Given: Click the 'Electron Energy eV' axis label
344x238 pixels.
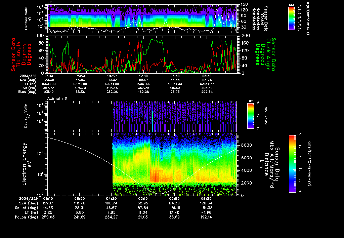Looking at the screenshot, I should [x=26, y=164].
